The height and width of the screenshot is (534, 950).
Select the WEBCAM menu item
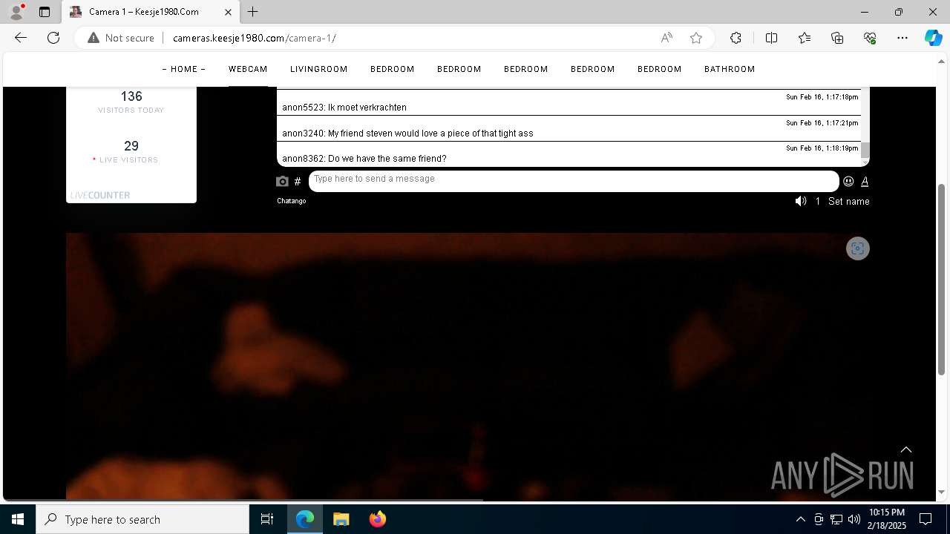point(248,69)
